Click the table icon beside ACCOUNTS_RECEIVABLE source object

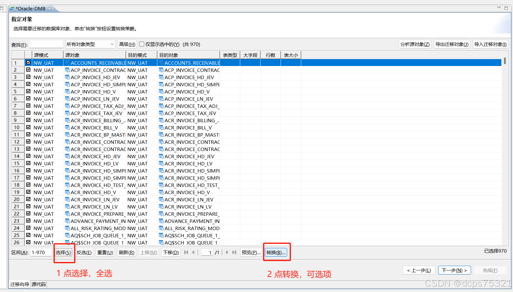pyautogui.click(x=67, y=63)
